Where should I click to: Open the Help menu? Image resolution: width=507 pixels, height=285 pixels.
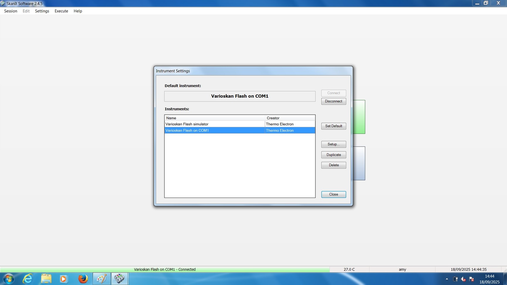click(x=78, y=11)
